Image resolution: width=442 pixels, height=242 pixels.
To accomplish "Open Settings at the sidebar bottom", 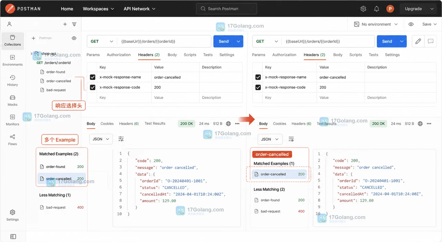I will pyautogui.click(x=13, y=215).
